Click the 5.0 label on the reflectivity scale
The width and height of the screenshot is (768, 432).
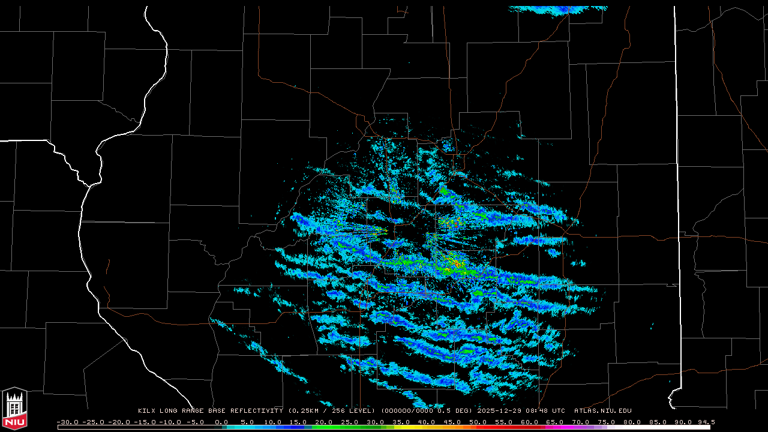click(x=247, y=422)
